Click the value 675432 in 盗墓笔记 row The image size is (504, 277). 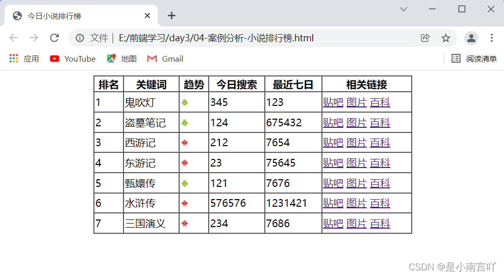[284, 123]
